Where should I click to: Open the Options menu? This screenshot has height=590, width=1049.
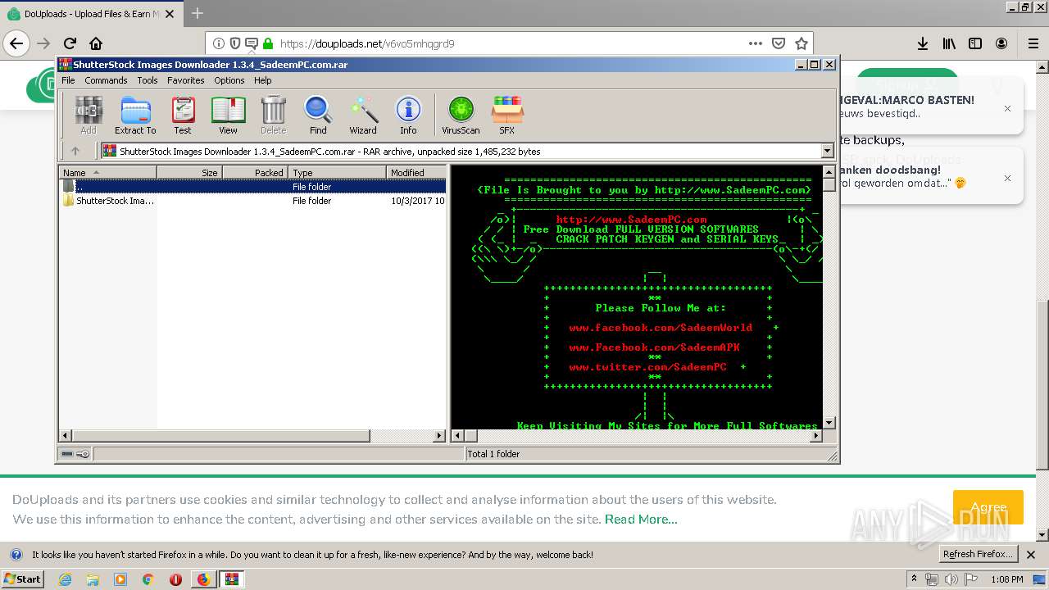(229, 80)
